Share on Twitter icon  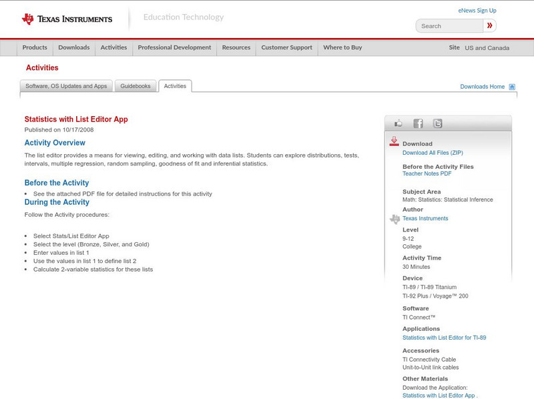coord(438,123)
